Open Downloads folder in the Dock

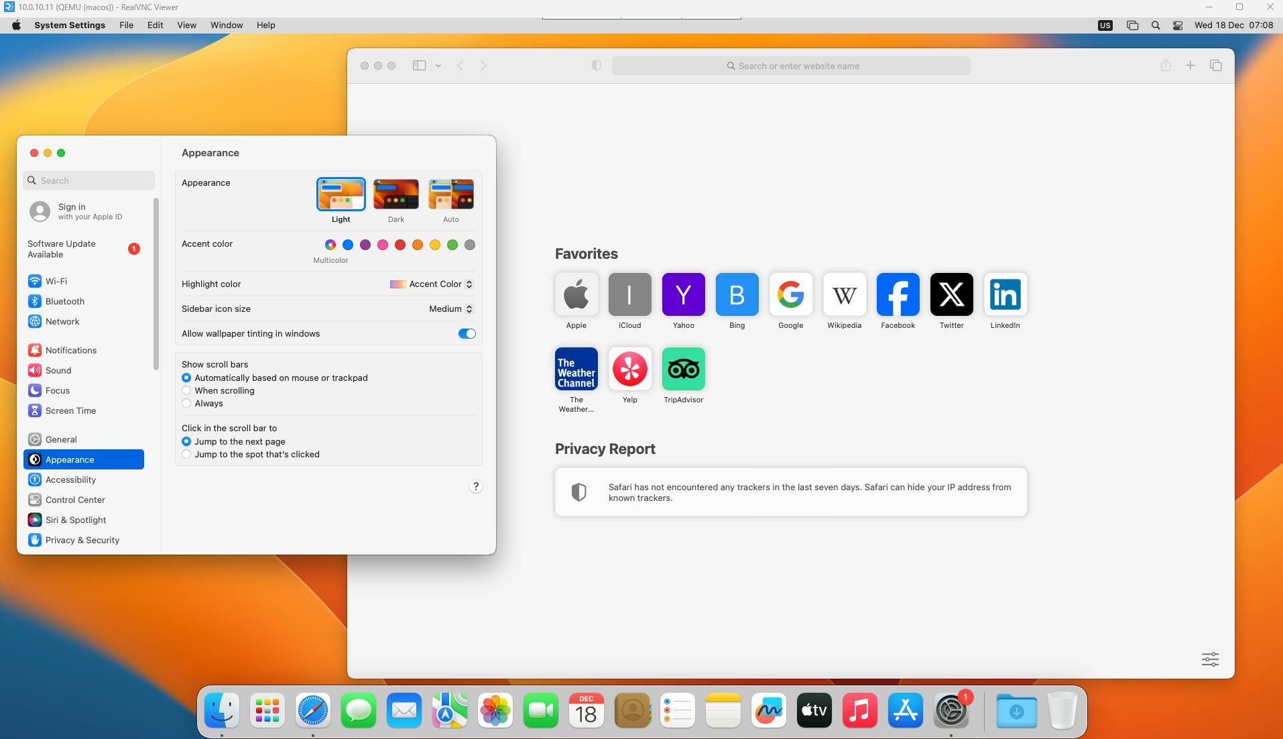pos(1017,710)
